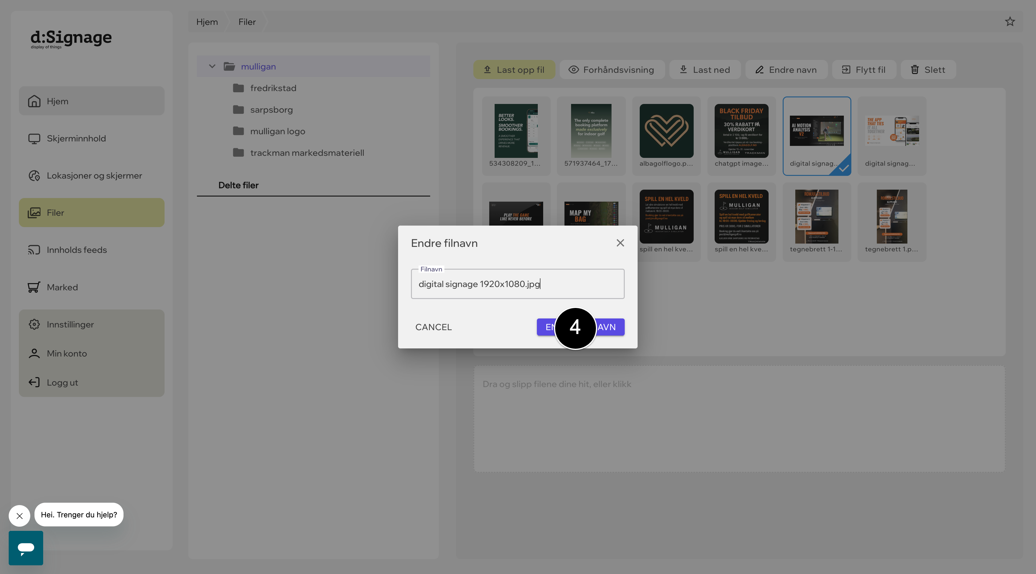The width and height of the screenshot is (1036, 574).
Task: Open trackman markedsmateriell folder
Action: (x=307, y=153)
